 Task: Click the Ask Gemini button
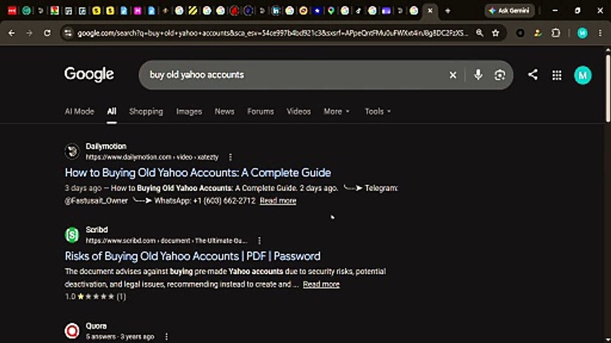[x=509, y=10]
